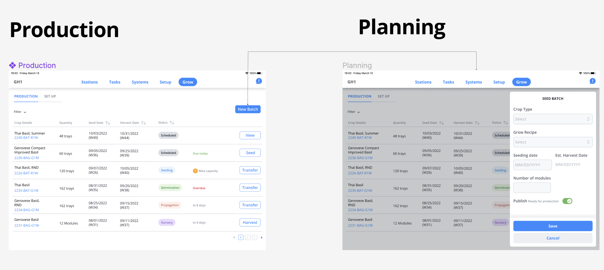Go to next page using right arrow
604x270 pixels.
point(262,237)
